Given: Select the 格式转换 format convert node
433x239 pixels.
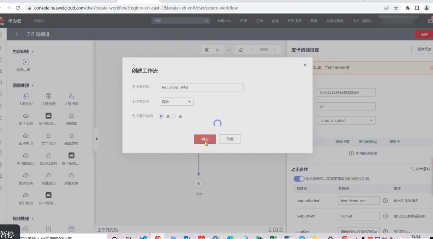Looking at the screenshot, I should [x=26, y=179].
